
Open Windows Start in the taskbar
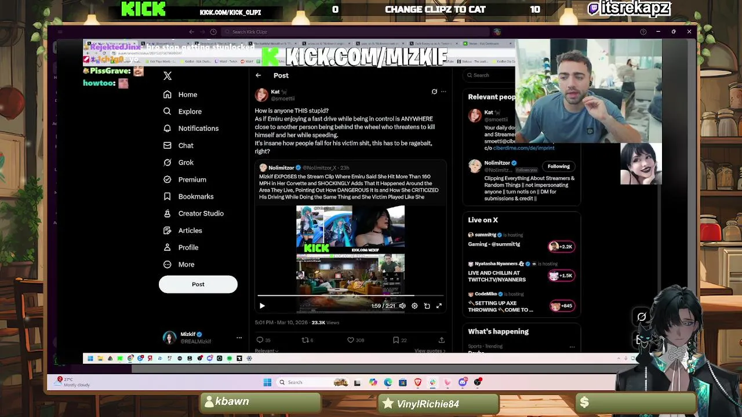(x=267, y=382)
